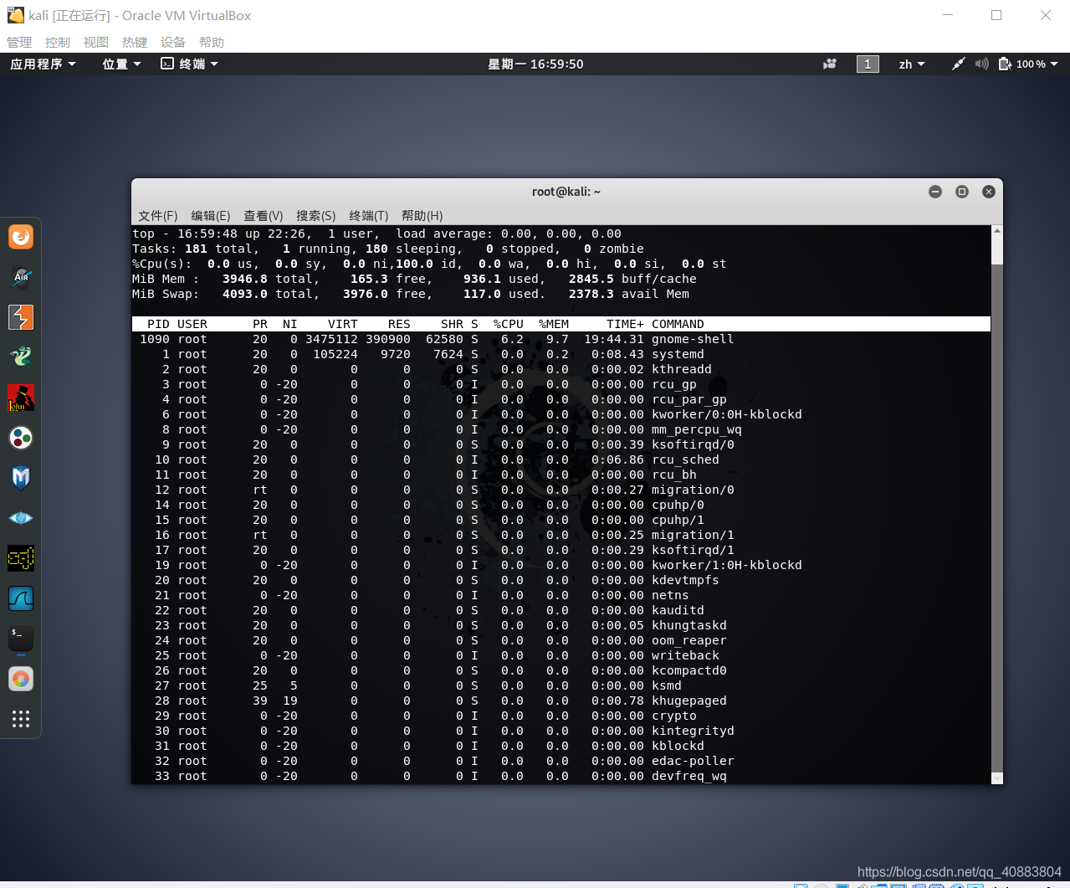Launch sqlmap from the dock

coord(21,558)
